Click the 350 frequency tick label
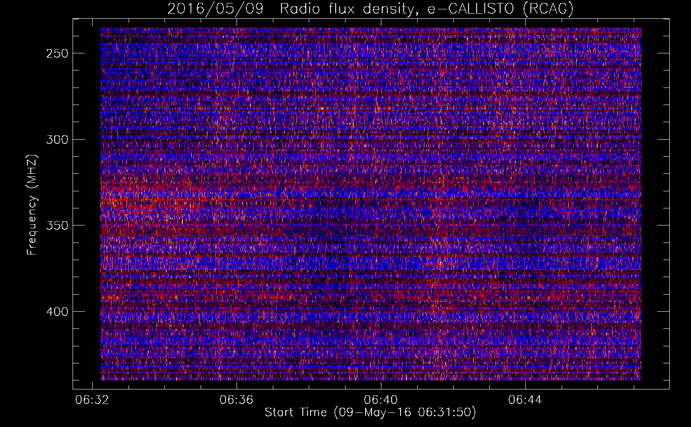Screen dimensions: 691x427 (57, 225)
